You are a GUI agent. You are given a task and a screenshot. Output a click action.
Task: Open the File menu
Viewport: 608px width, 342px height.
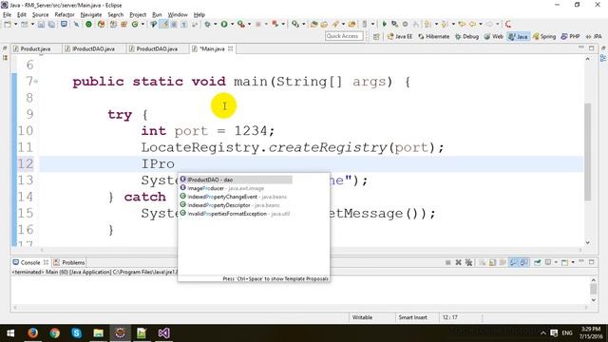tap(7, 15)
